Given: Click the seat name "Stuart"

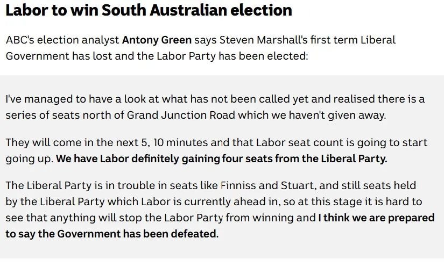Looking at the screenshot, I should tap(297, 185).
